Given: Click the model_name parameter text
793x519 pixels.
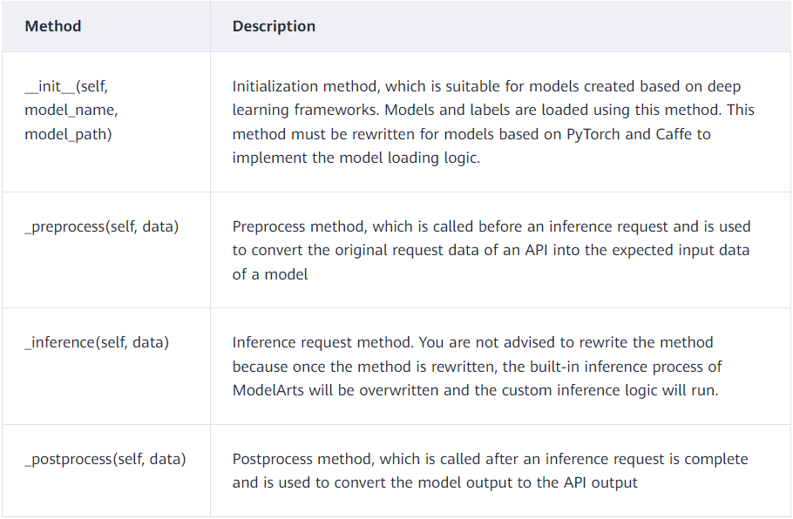Looking at the screenshot, I should click(x=71, y=111).
